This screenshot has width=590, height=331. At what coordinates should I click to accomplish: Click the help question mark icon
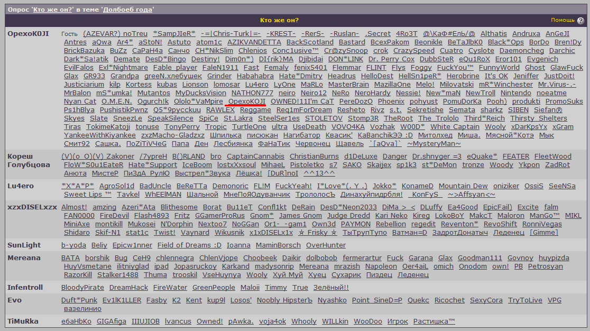[580, 21]
